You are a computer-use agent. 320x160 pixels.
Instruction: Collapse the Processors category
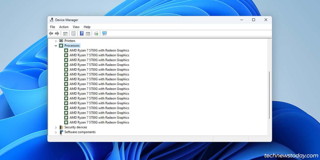pos(56,46)
